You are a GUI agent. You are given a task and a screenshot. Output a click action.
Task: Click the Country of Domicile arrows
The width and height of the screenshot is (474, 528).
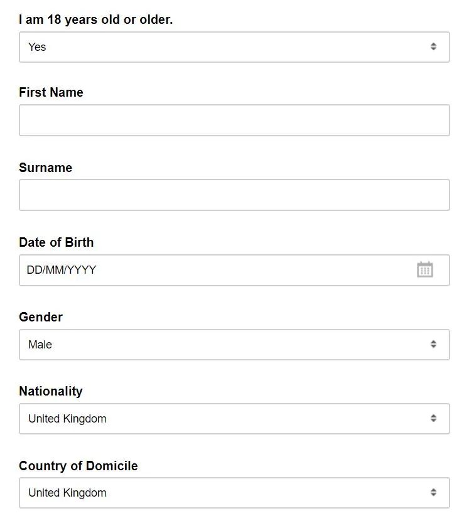point(433,493)
